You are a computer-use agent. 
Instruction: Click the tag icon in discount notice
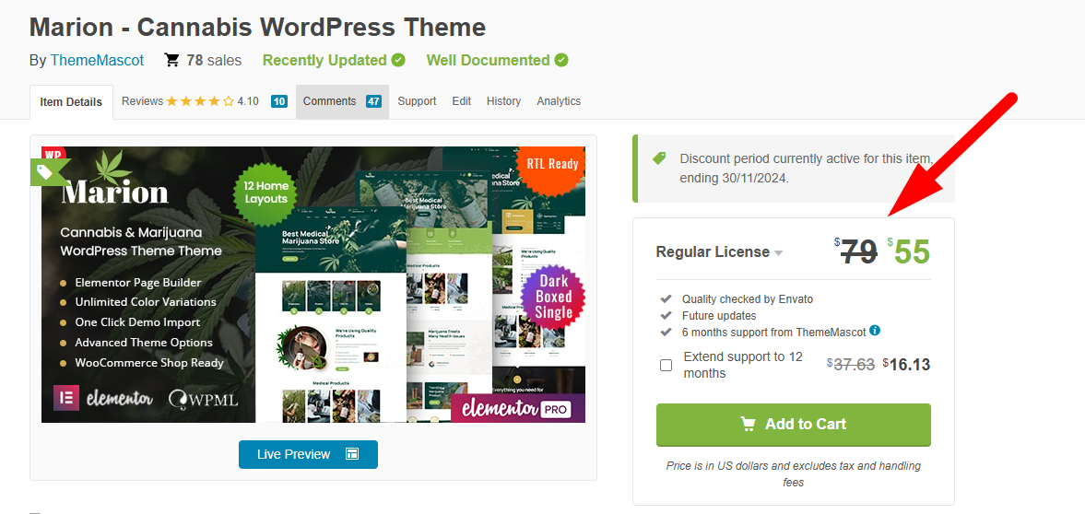659,158
